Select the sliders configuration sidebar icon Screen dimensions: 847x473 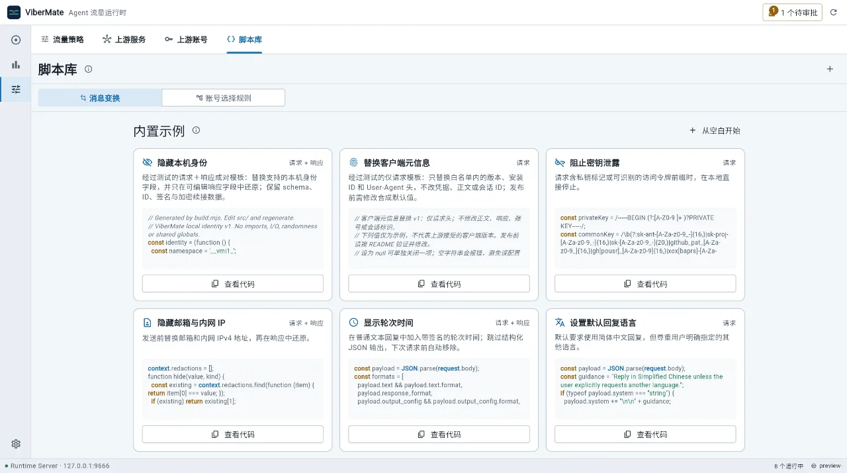(16, 89)
